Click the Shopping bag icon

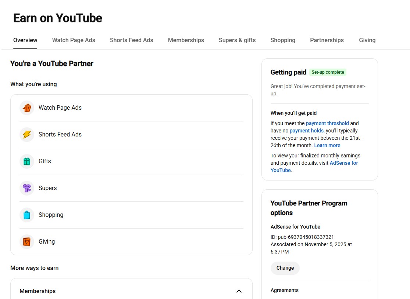click(x=27, y=215)
